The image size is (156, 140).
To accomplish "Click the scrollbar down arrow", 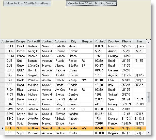I will pos(149,132).
